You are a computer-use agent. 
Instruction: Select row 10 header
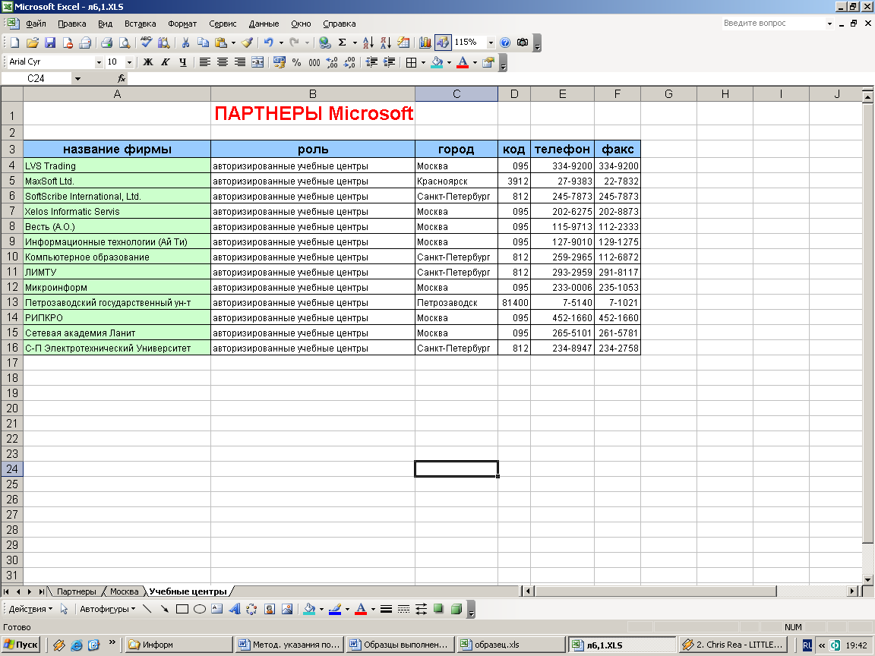pos(11,257)
